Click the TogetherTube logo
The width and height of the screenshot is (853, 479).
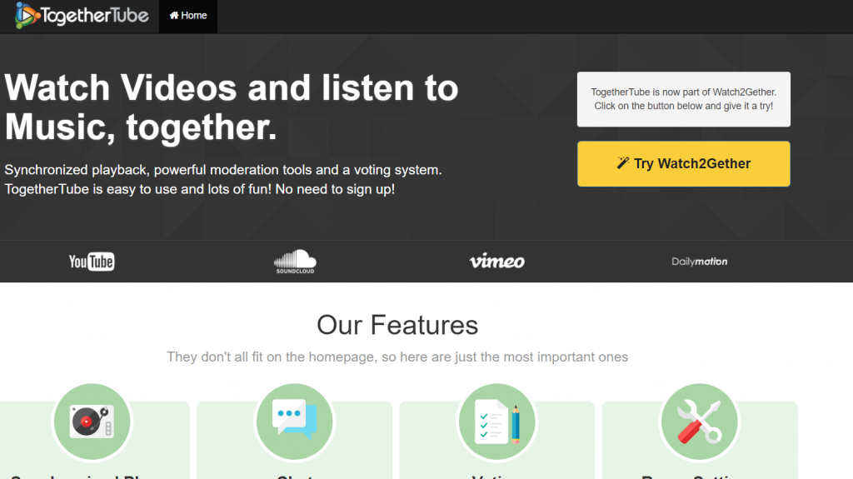coord(82,15)
